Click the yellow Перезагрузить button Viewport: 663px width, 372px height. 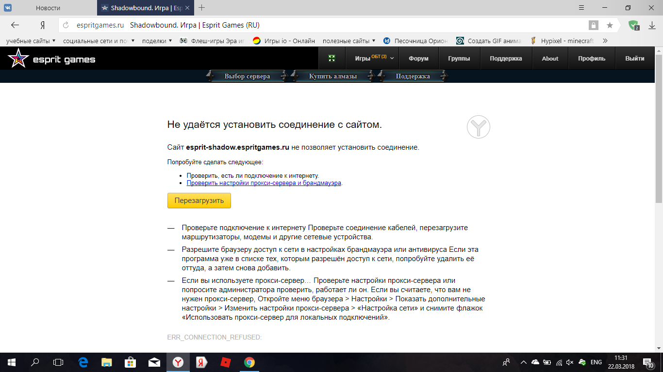tap(199, 201)
